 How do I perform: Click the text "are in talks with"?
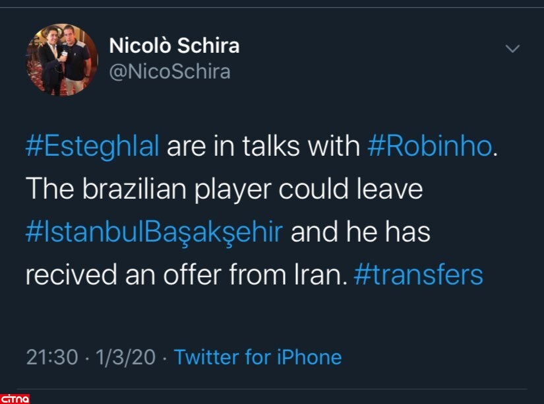coord(262,146)
